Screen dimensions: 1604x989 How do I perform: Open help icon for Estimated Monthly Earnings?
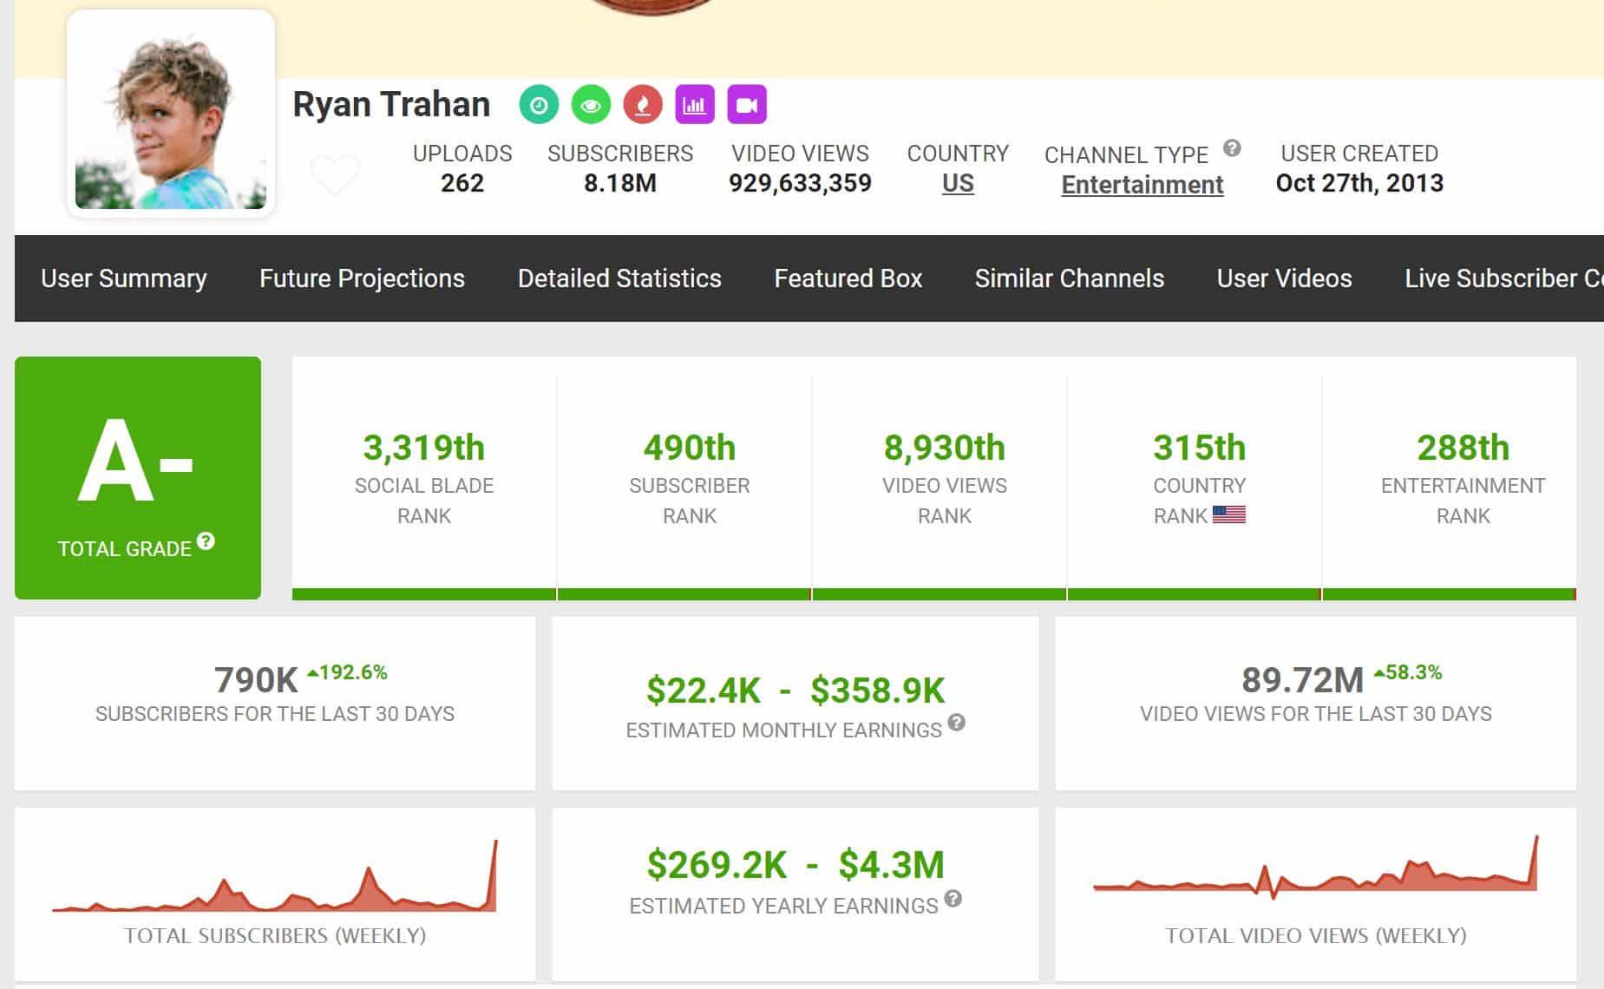coord(957,722)
